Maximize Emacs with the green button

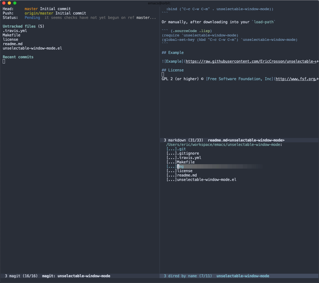coord(15,3)
